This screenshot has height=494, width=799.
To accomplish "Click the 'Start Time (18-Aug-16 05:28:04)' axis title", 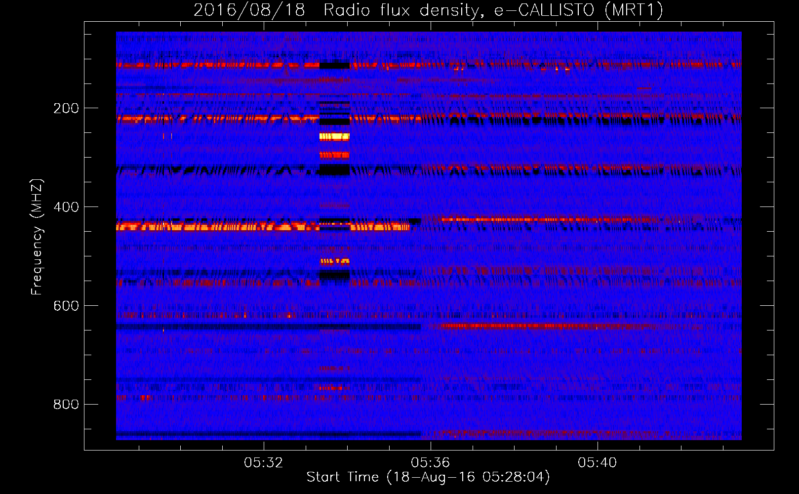I will pos(428,477).
